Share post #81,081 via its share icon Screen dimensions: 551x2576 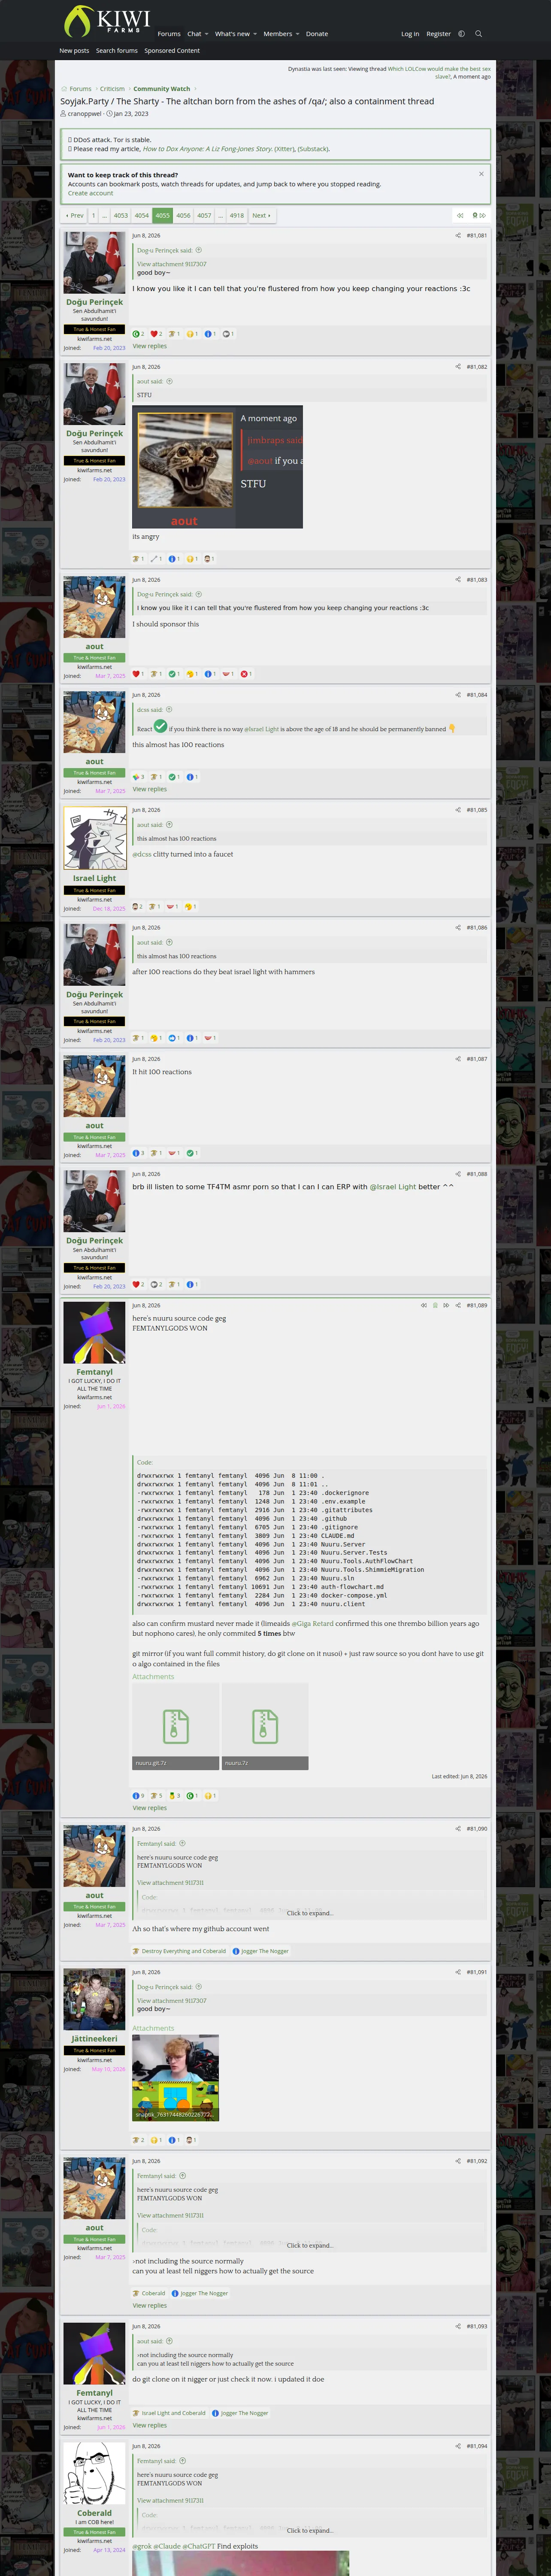(x=458, y=236)
